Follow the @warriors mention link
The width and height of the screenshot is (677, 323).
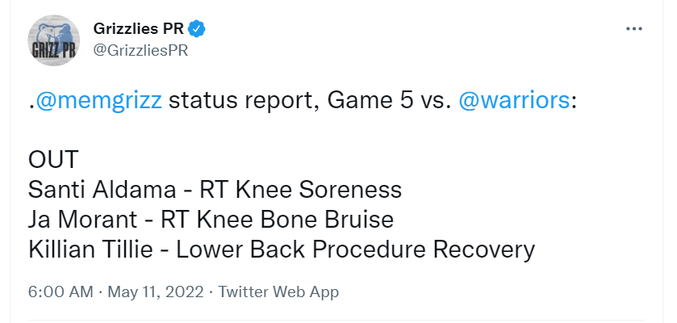coord(514,101)
